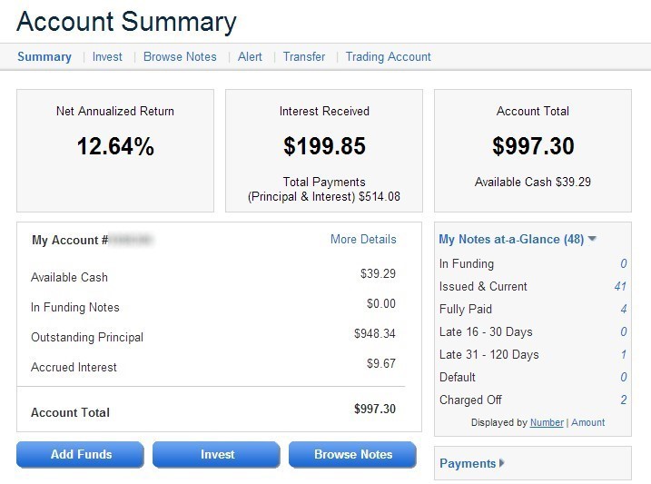View the Charged Off notes count 2
This screenshot has width=651, height=484.
[x=624, y=400]
